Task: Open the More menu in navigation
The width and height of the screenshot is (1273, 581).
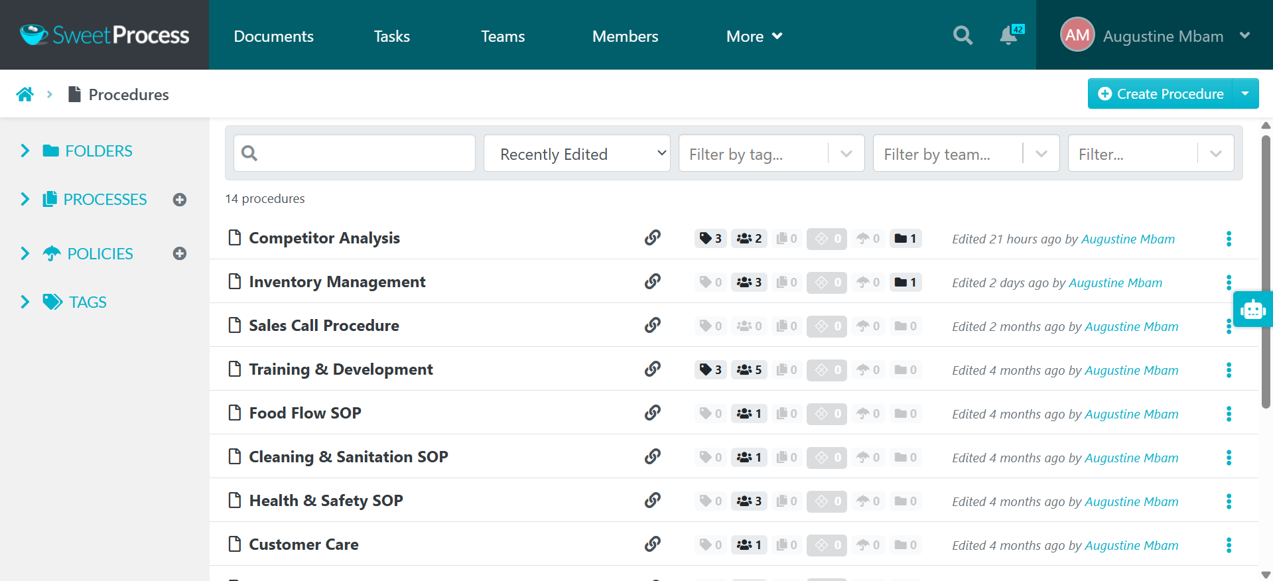Action: [x=754, y=36]
